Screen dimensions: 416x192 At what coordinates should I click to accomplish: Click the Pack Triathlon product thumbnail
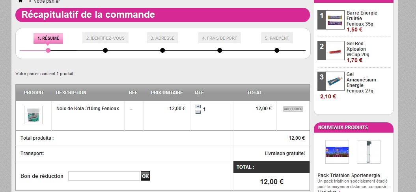pyautogui.click(x=337, y=152)
